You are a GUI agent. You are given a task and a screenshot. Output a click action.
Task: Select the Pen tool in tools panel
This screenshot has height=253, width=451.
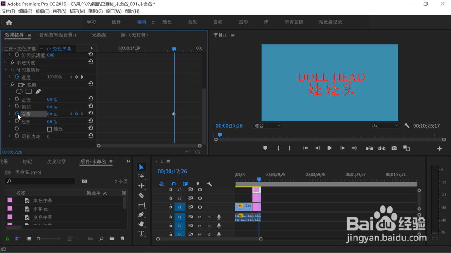point(141,214)
